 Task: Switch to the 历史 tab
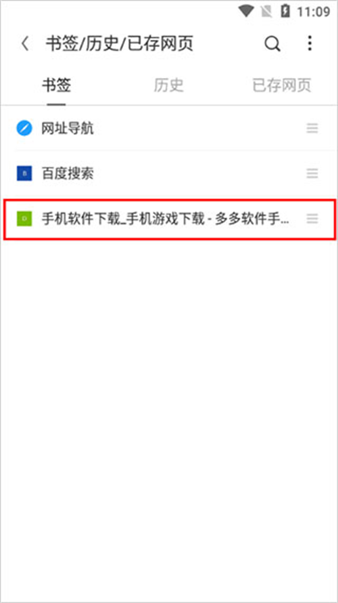169,85
